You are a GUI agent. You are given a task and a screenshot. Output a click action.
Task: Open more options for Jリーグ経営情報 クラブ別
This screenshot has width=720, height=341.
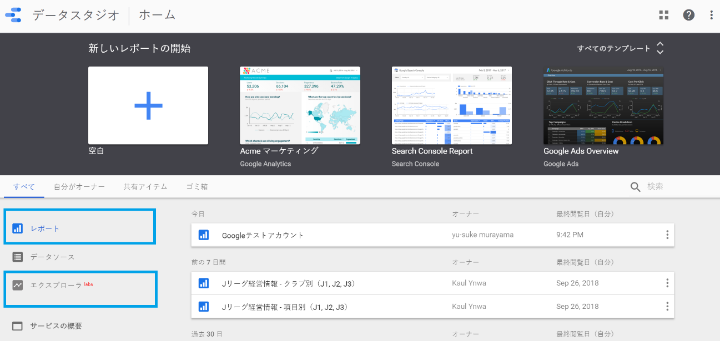(x=667, y=283)
